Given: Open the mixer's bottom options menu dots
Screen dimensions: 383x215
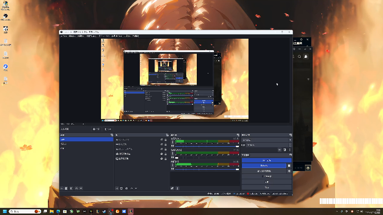Looking at the screenshot, I should click(178, 188).
